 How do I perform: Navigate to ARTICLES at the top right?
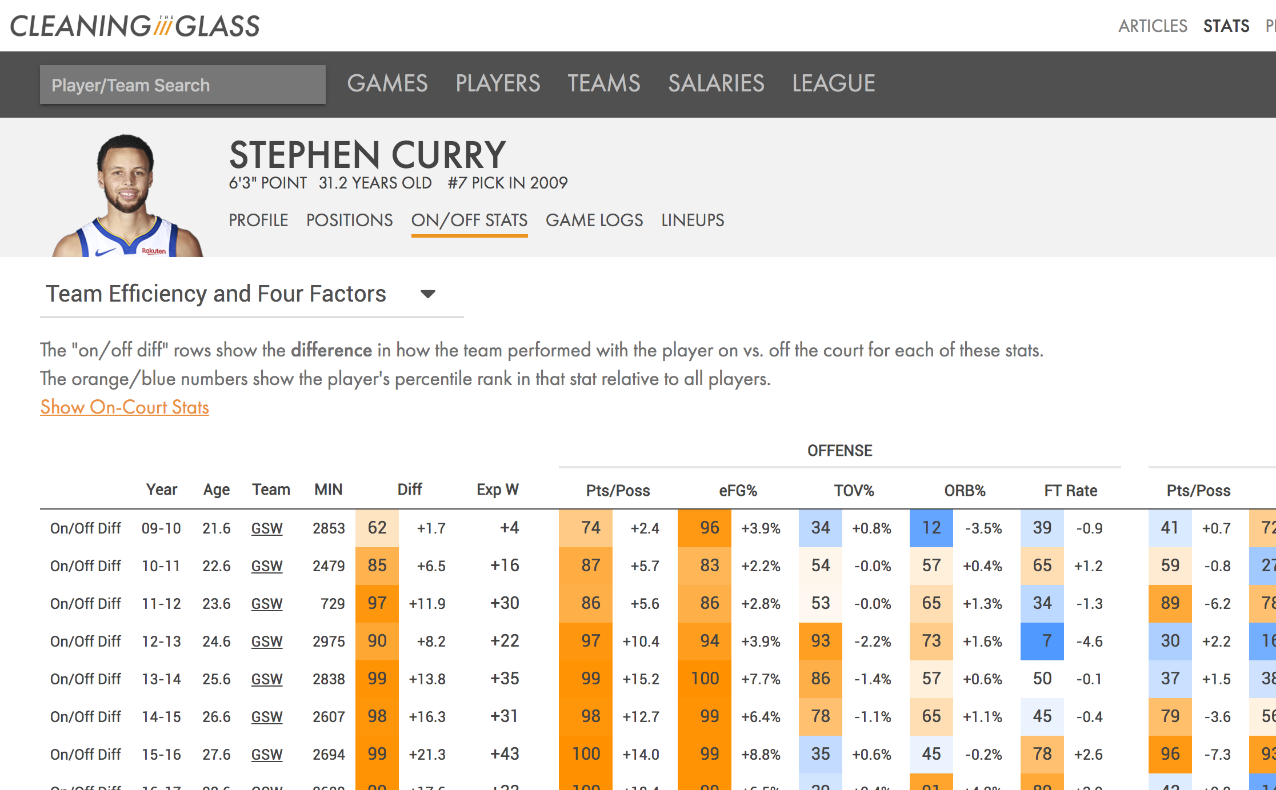[x=1153, y=26]
